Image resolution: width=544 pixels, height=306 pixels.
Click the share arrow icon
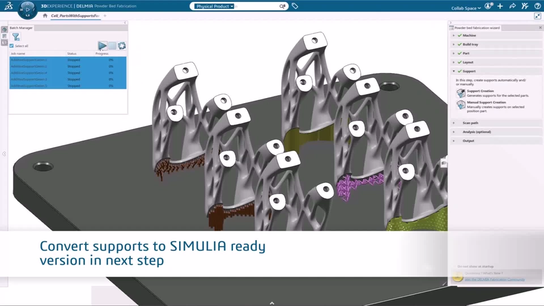pyautogui.click(x=512, y=6)
